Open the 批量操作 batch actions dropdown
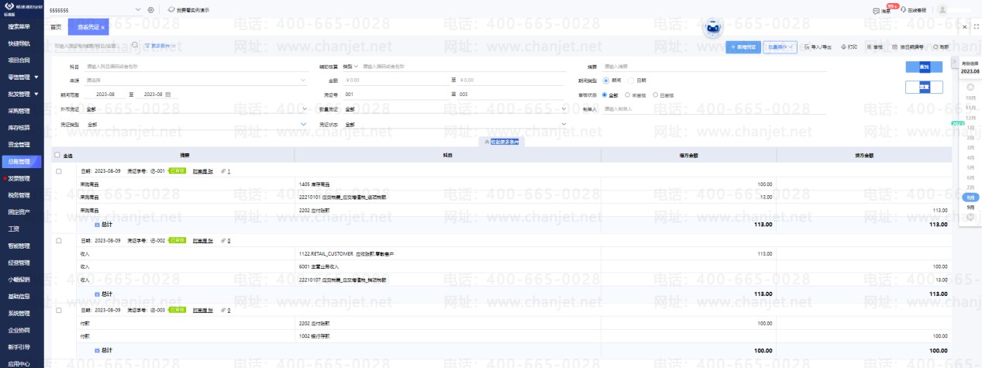The image size is (982, 368). click(780, 47)
